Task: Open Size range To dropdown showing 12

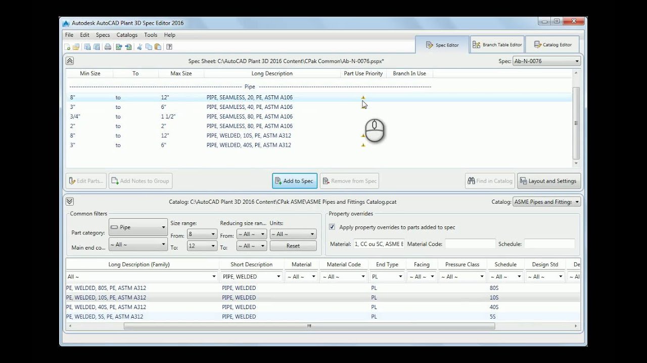Action: [202, 246]
